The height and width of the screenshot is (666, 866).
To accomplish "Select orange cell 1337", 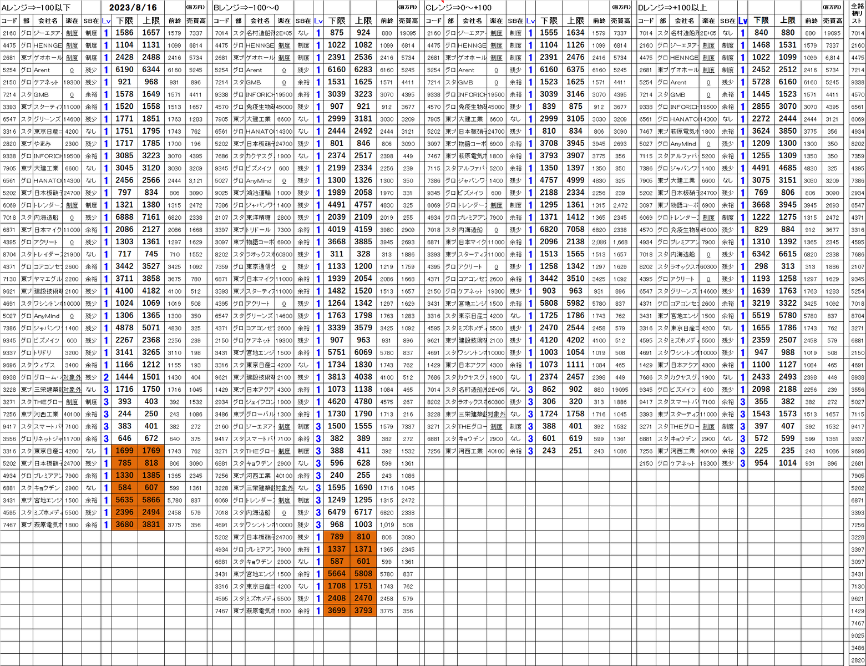I will pos(337,549).
